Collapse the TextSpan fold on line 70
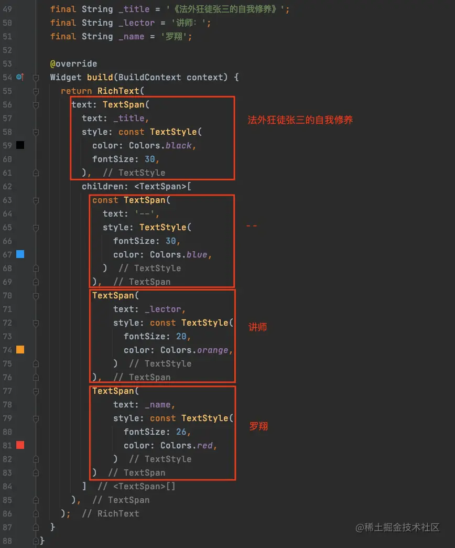 pyautogui.click(x=36, y=296)
